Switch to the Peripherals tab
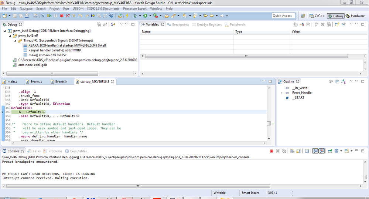This screenshot has width=369, height=199. [235, 24]
